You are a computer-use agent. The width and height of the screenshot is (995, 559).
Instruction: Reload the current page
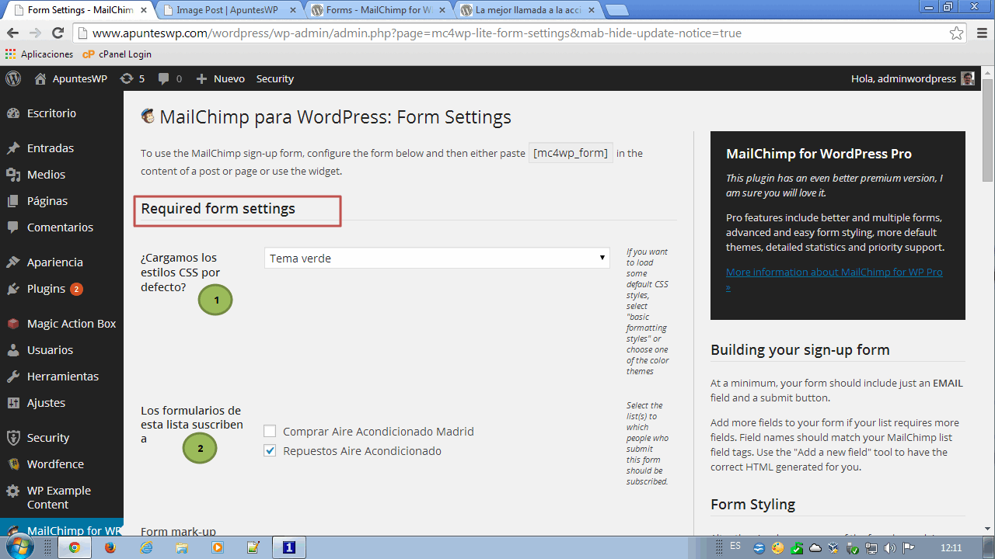(58, 33)
